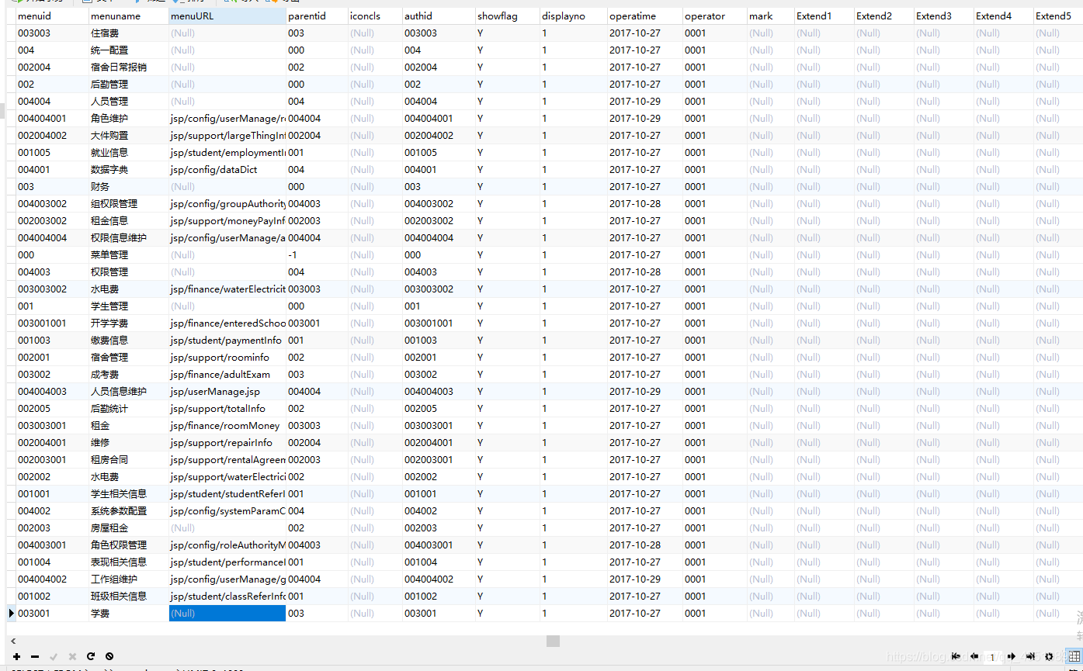Select the operatime column header
The image size is (1083, 671).
[x=645, y=16]
